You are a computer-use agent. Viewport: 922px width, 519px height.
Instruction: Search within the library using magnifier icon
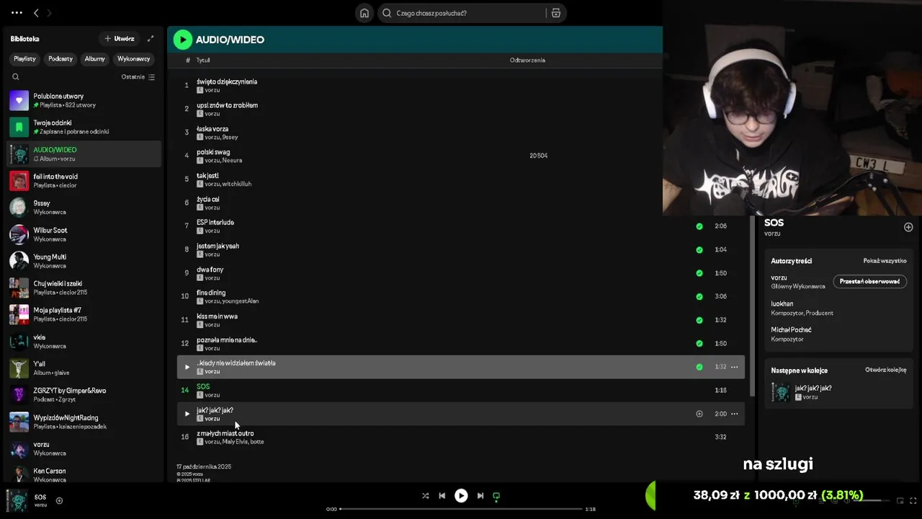tap(16, 77)
